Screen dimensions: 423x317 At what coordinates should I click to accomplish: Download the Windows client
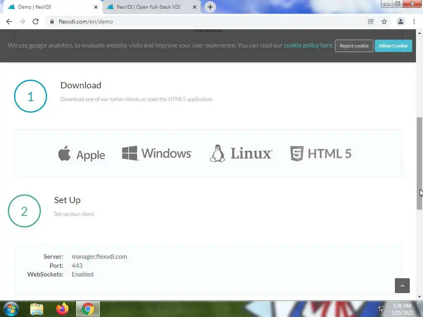157,153
